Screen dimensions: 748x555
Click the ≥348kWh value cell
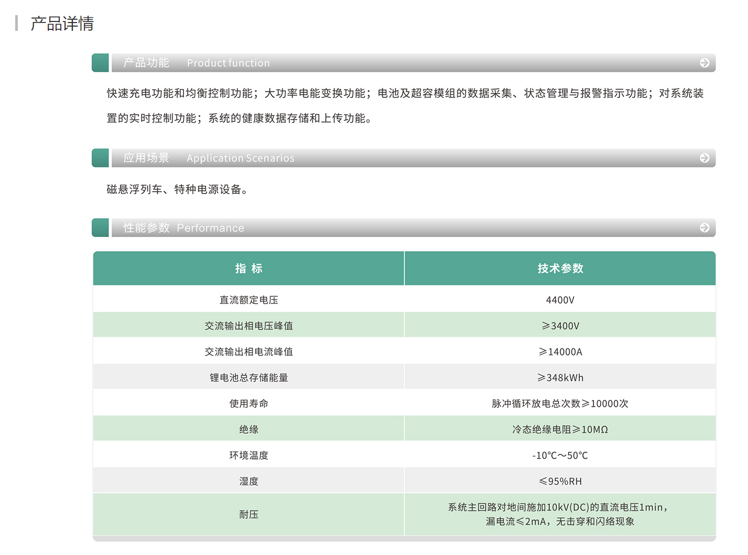(x=560, y=378)
